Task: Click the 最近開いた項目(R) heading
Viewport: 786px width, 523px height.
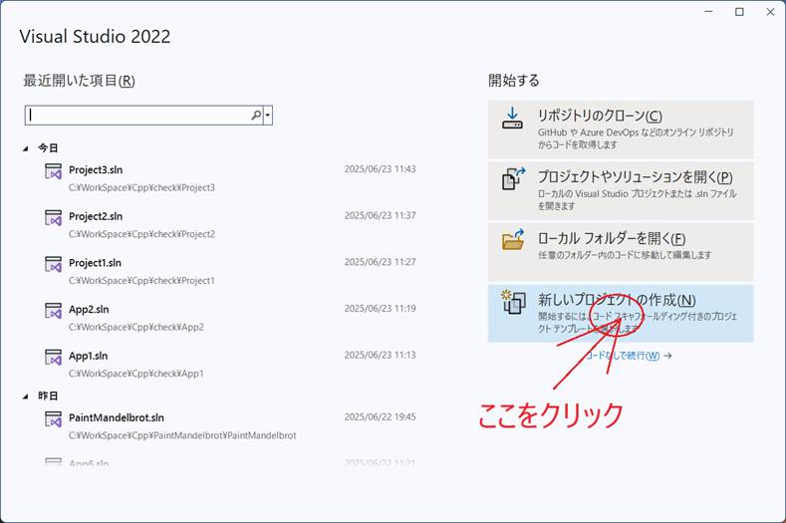Action: [x=80, y=81]
